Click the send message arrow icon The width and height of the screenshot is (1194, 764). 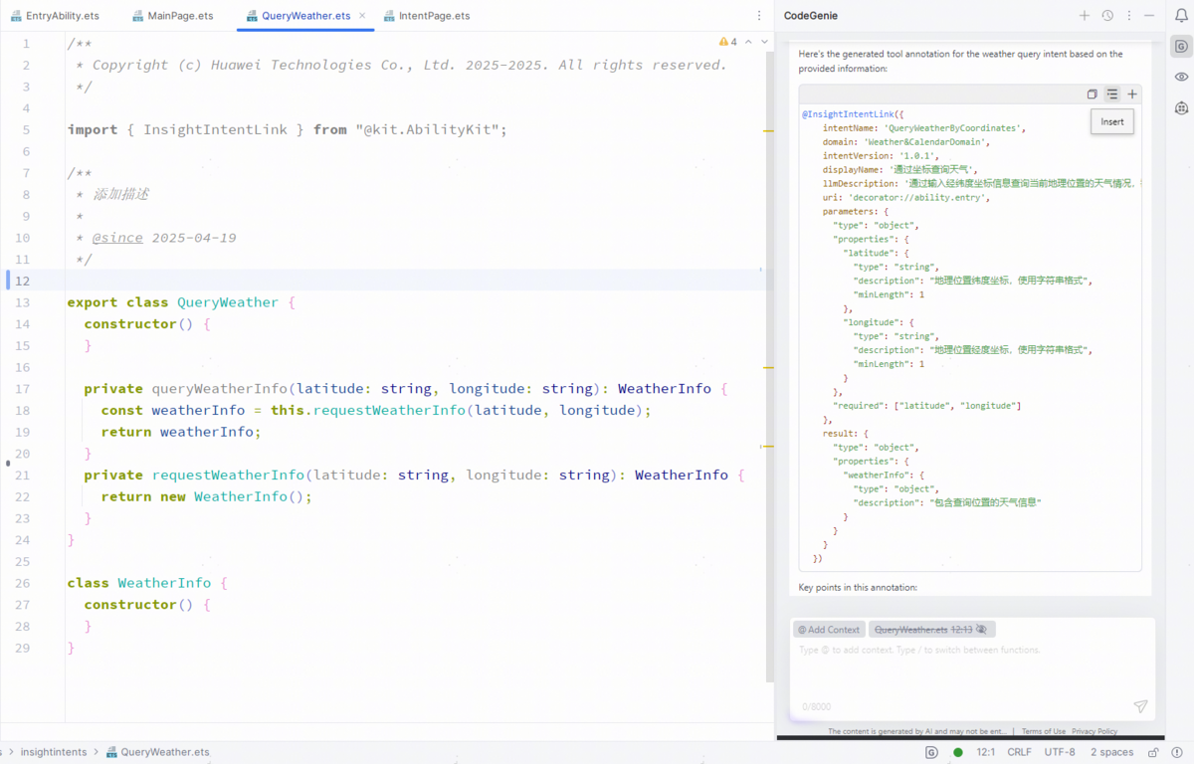[1140, 706]
